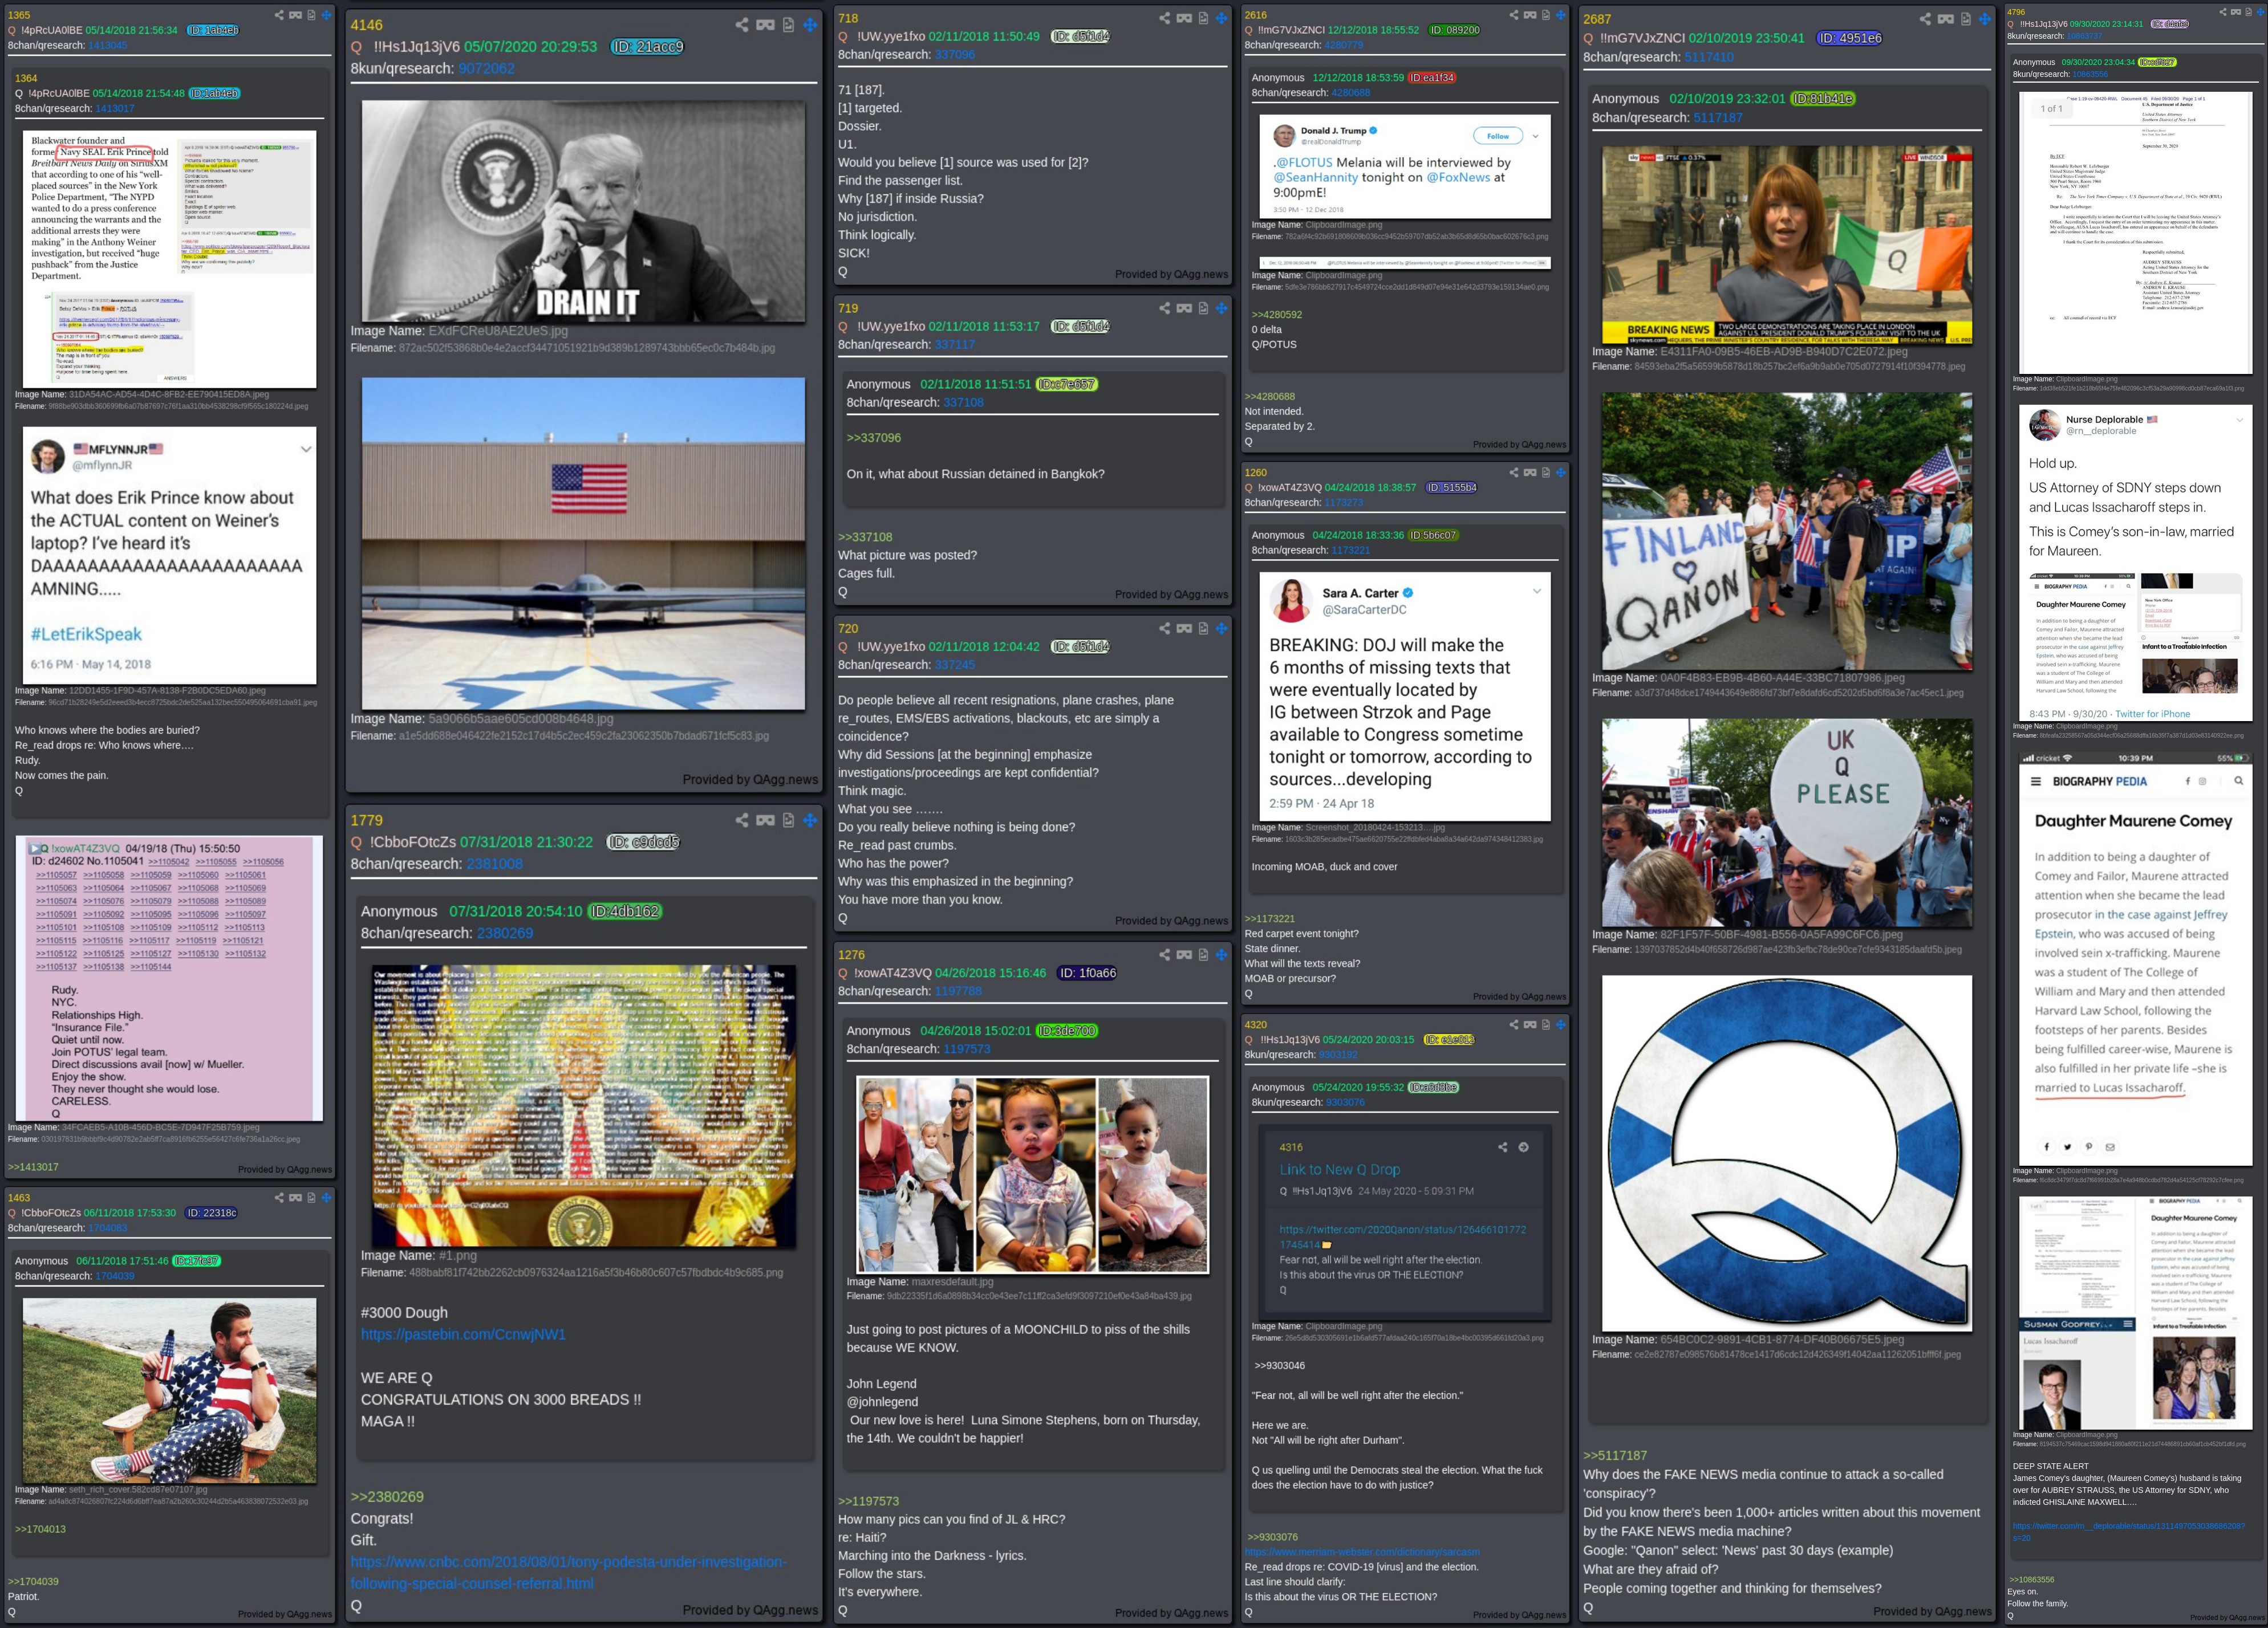
Task: Open thread number link 9072062
Action: [486, 69]
